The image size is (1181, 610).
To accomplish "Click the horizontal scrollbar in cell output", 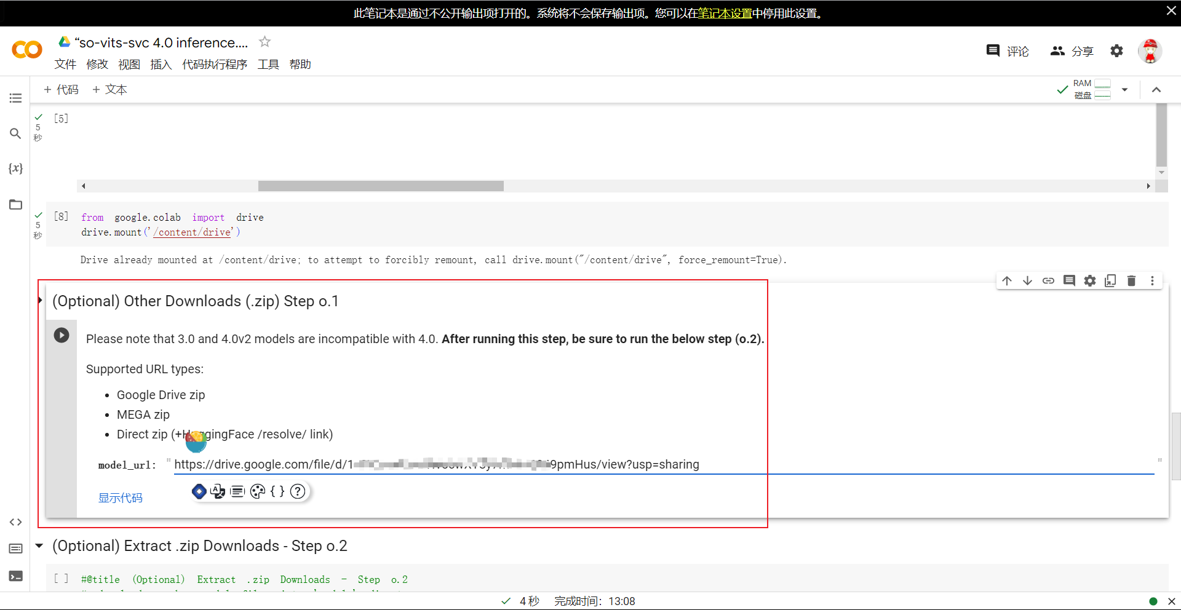I will pyautogui.click(x=381, y=186).
